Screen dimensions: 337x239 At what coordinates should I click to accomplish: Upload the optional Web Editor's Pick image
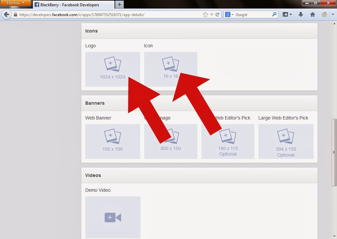tap(228, 141)
